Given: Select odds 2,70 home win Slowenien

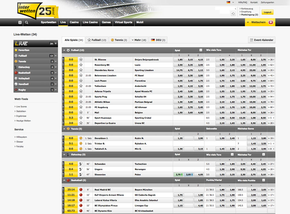Looking at the screenshot, I should pos(179,174).
